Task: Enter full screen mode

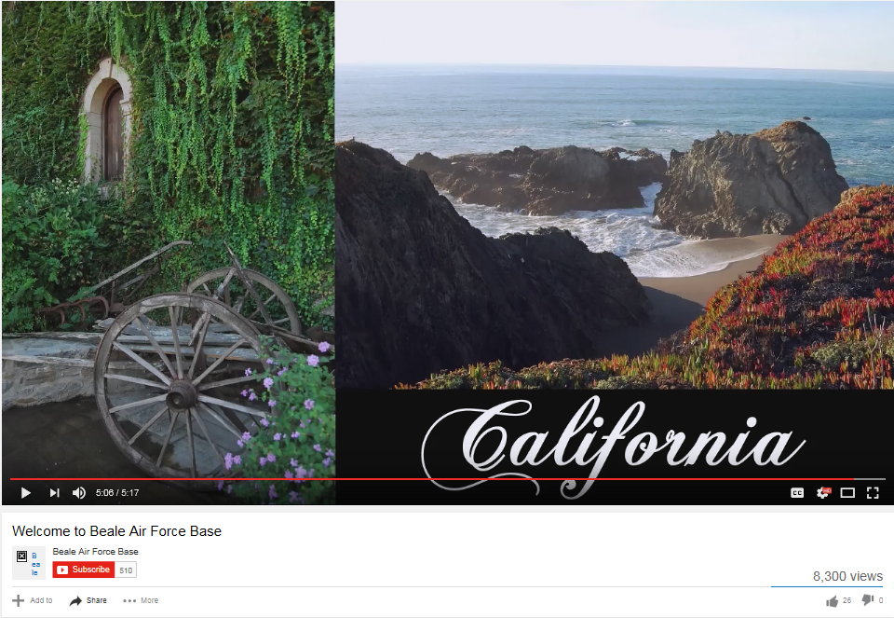Action: click(873, 492)
